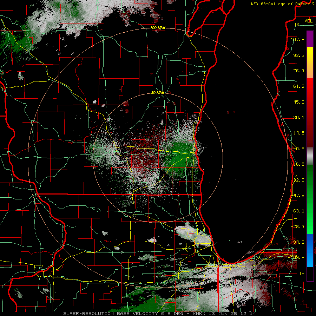
Task: Click the VEL legend title
Action: coord(308,21)
